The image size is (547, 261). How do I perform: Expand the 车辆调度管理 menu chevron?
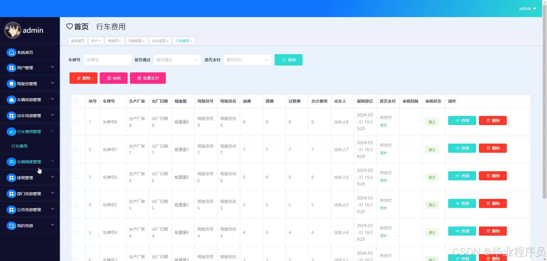click(x=52, y=161)
